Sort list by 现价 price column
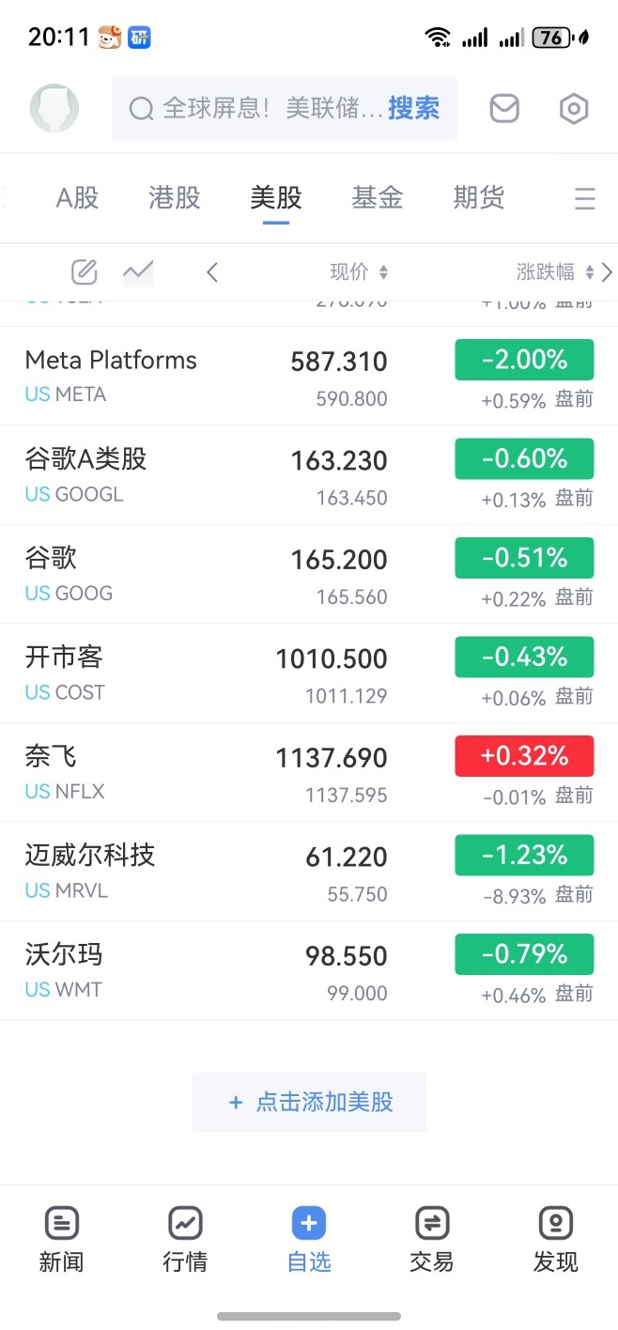618x1330 pixels. tap(359, 272)
